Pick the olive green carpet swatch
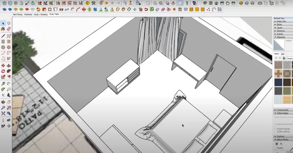Image resolution: width=293 pixels, height=153 pixels. (287, 91)
